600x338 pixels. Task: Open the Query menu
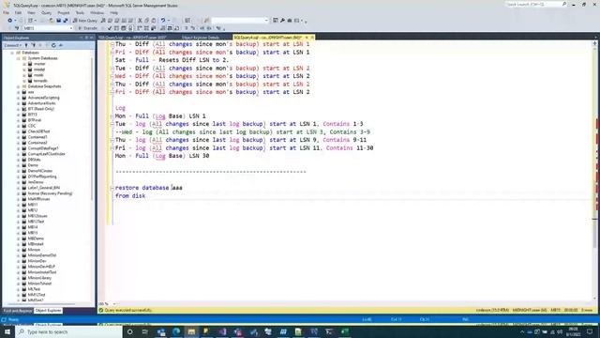46,12
